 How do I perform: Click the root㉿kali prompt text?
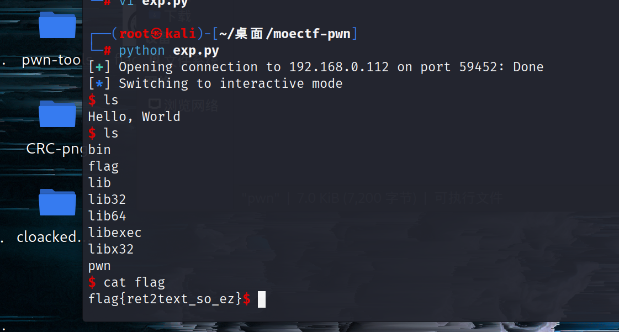(x=157, y=34)
